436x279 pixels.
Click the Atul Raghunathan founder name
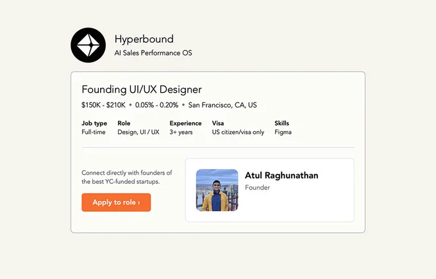[281, 175]
